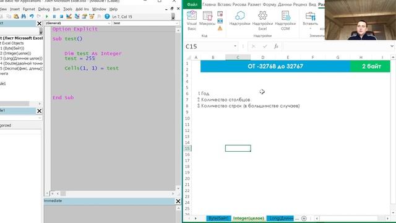Close the Properties pane in VBA
396x223 pixels.
(x=39, y=111)
